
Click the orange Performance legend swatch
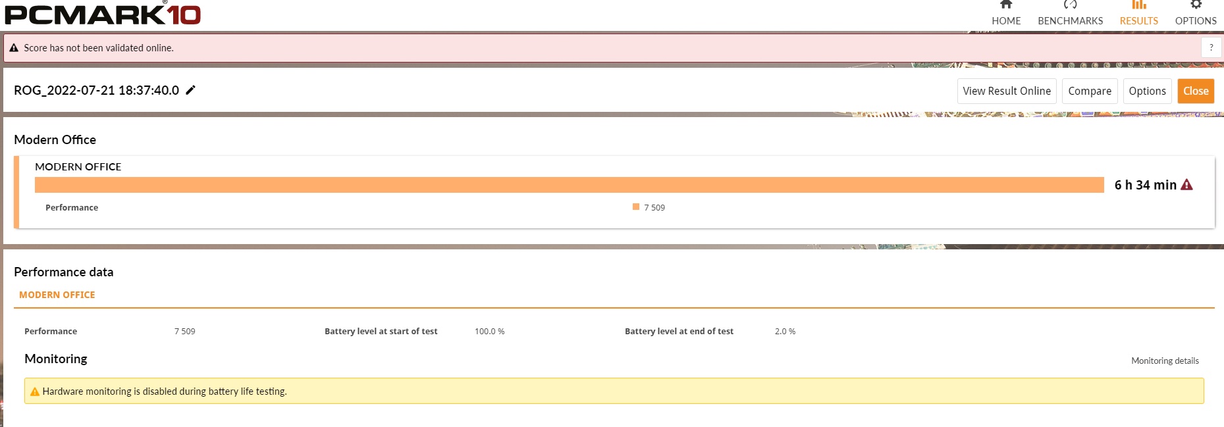point(636,207)
